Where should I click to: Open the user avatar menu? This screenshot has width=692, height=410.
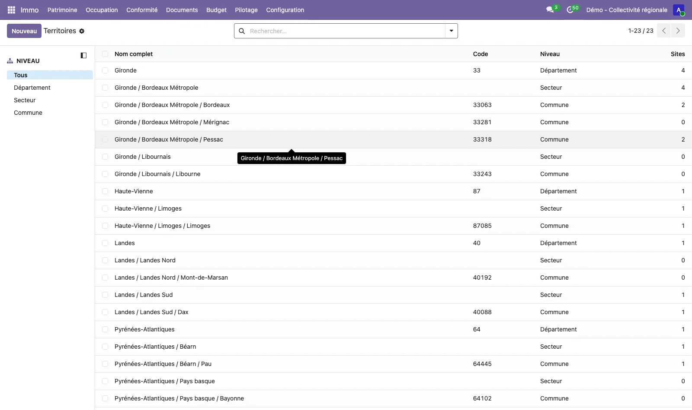tap(679, 10)
